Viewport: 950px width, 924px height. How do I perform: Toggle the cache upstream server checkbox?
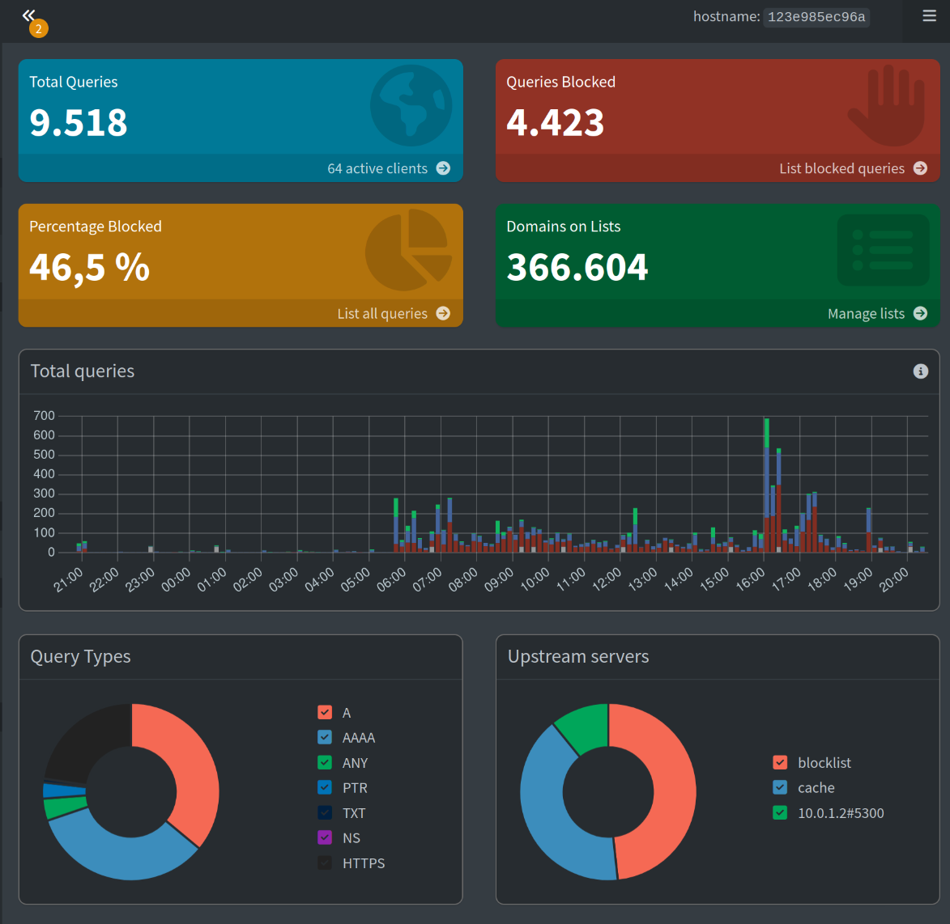[x=780, y=788]
